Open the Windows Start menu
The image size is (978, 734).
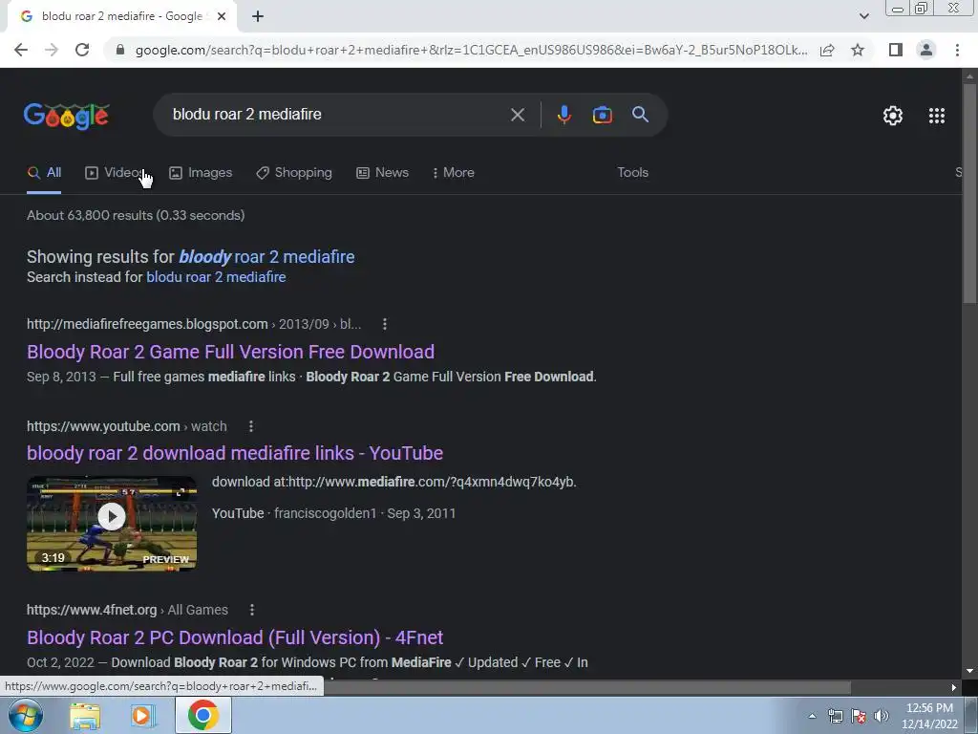point(25,715)
